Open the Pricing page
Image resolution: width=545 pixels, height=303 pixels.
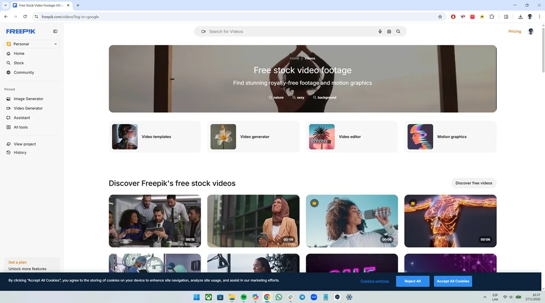pyautogui.click(x=515, y=31)
